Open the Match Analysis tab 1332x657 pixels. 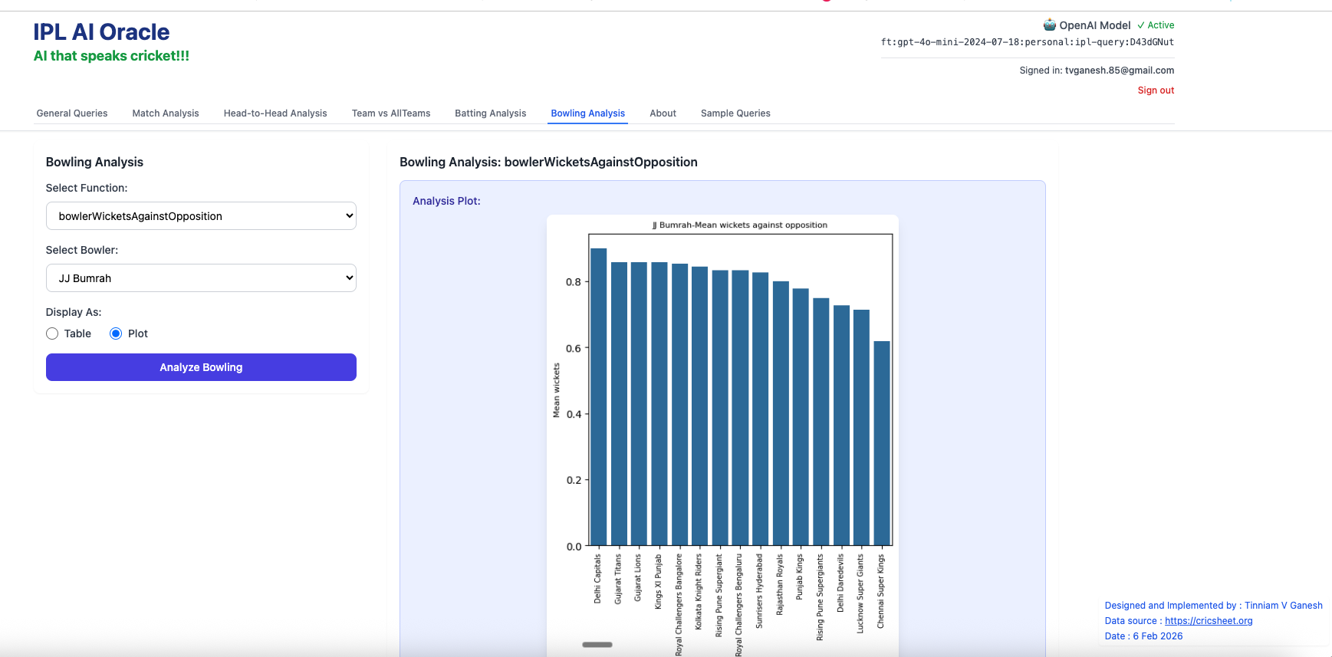point(166,113)
